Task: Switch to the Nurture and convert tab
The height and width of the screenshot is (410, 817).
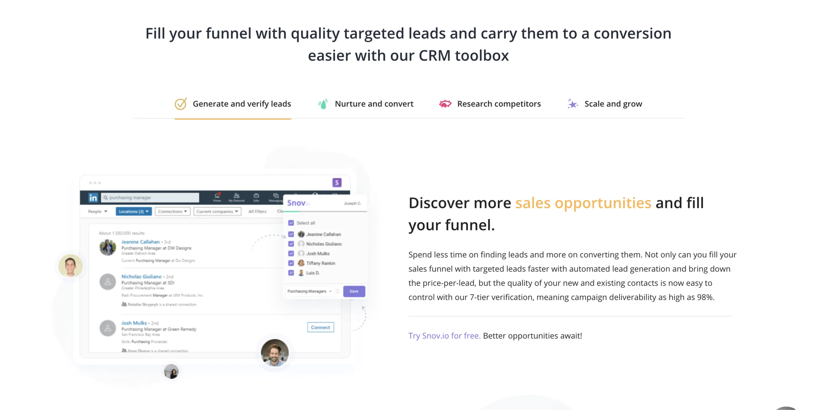Action: (x=365, y=104)
